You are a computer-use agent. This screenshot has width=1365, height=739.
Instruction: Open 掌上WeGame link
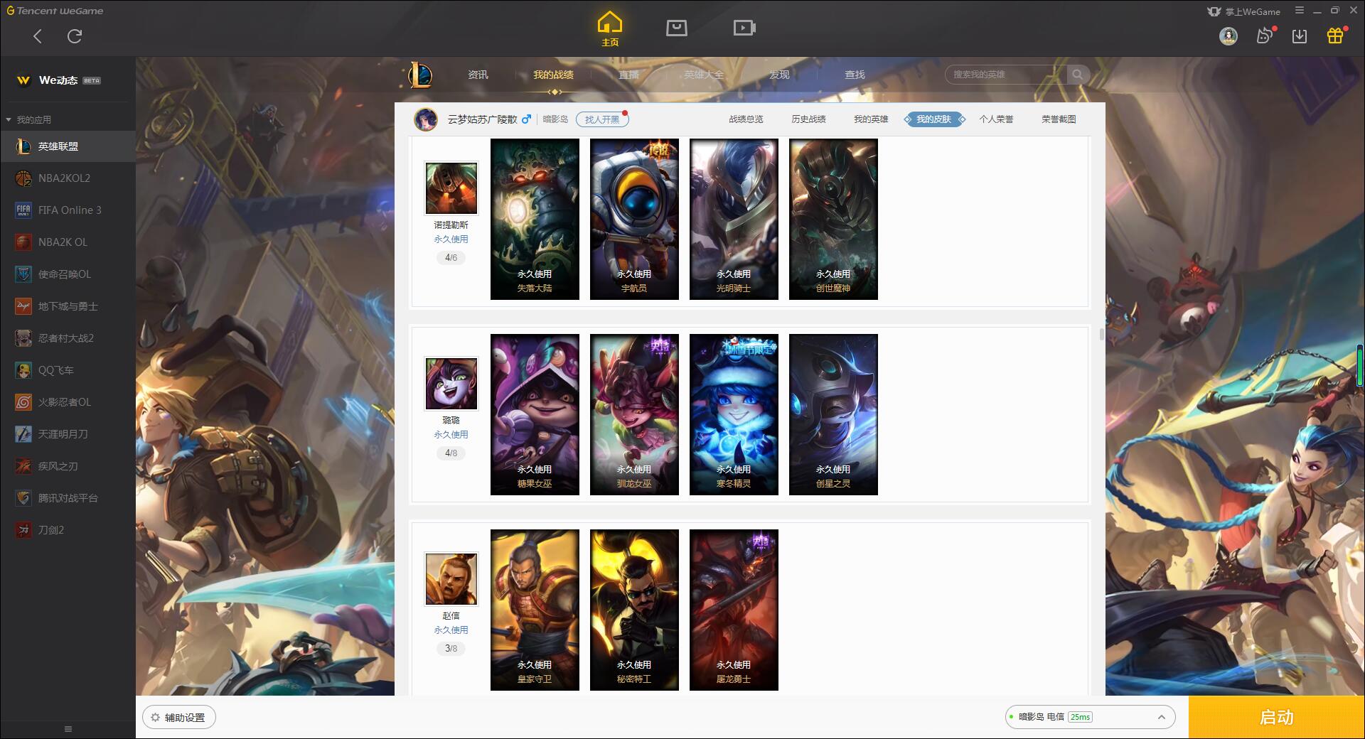pos(1244,11)
